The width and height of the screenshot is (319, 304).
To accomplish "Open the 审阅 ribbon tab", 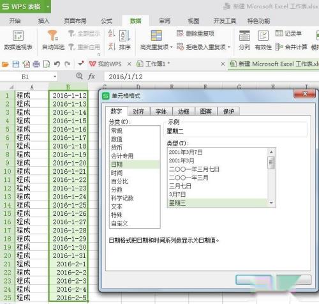I will (x=165, y=21).
